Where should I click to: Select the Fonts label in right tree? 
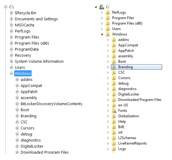point(122,111)
